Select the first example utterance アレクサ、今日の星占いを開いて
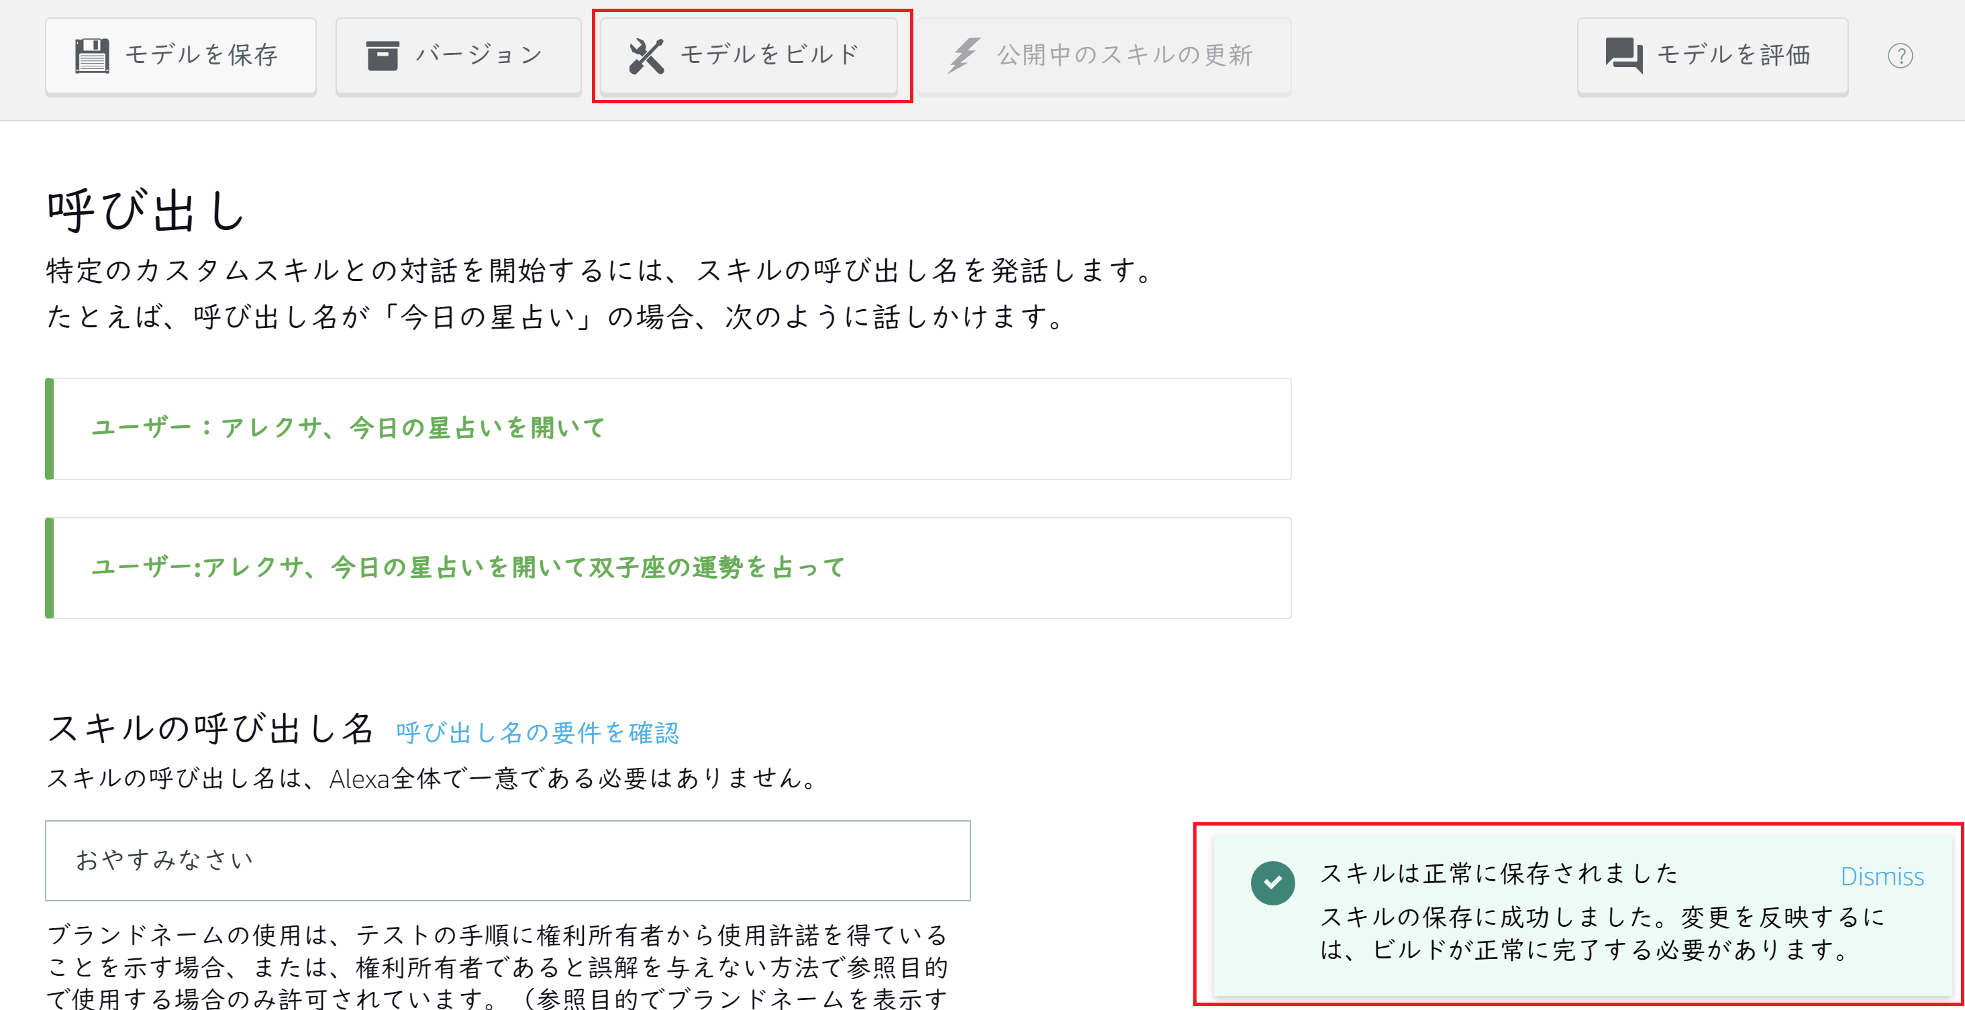 click(x=348, y=429)
